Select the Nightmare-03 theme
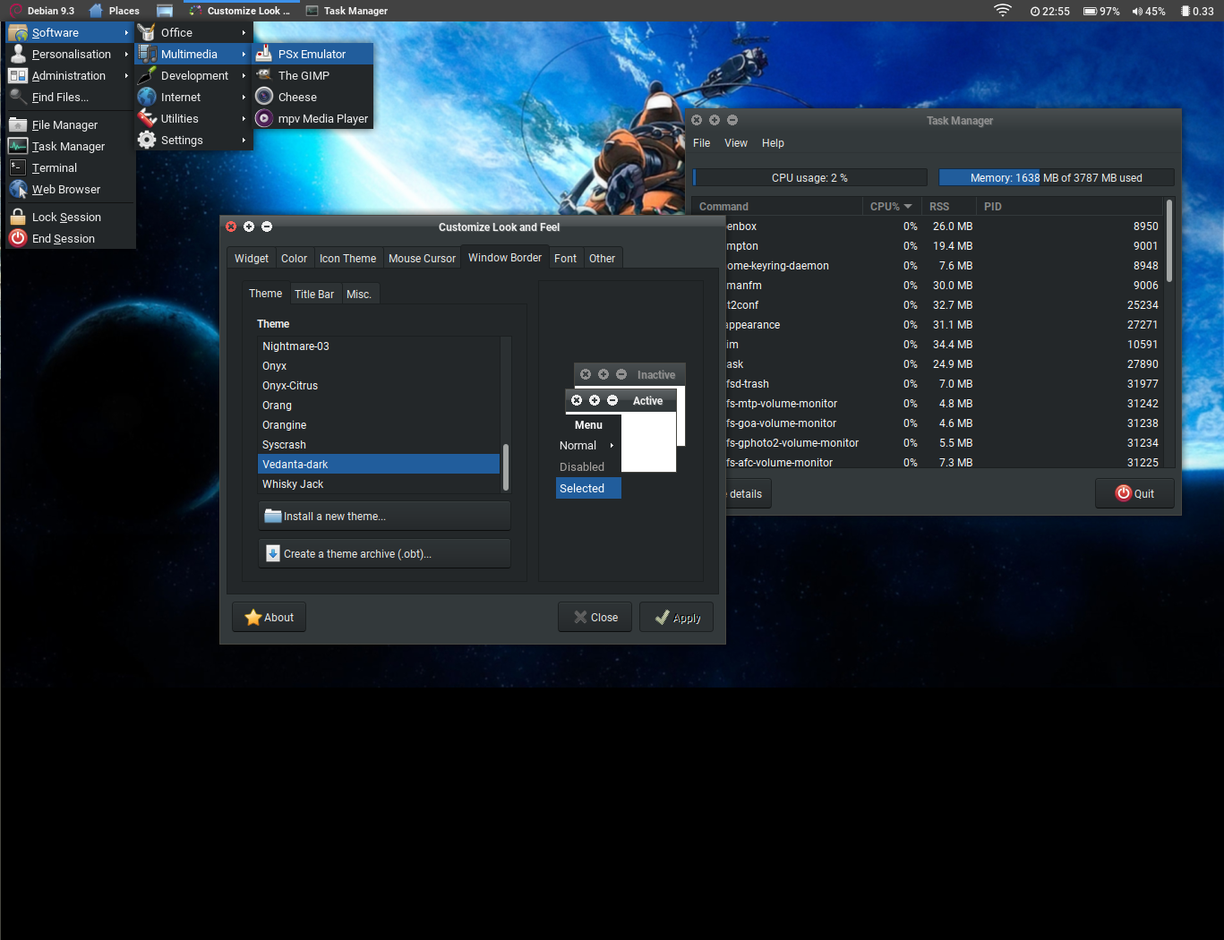 click(x=378, y=346)
